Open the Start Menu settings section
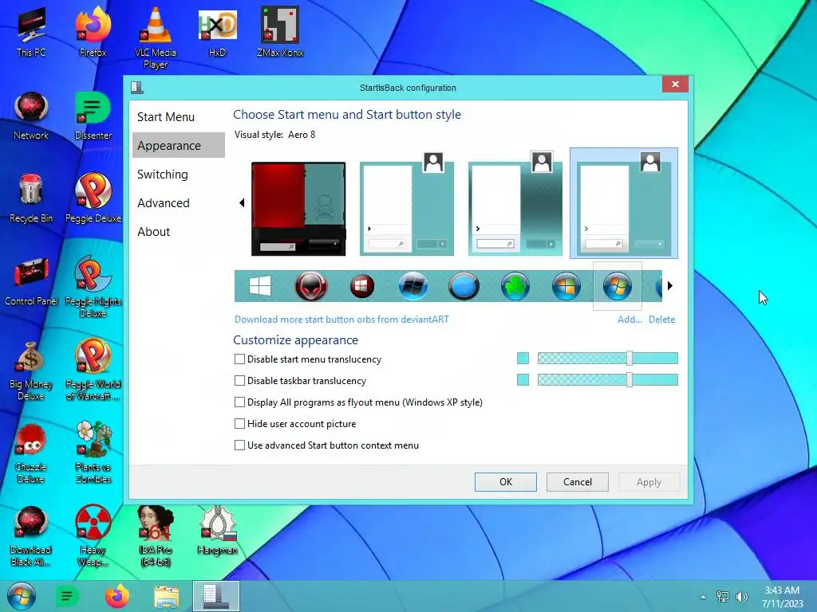 coord(178,116)
